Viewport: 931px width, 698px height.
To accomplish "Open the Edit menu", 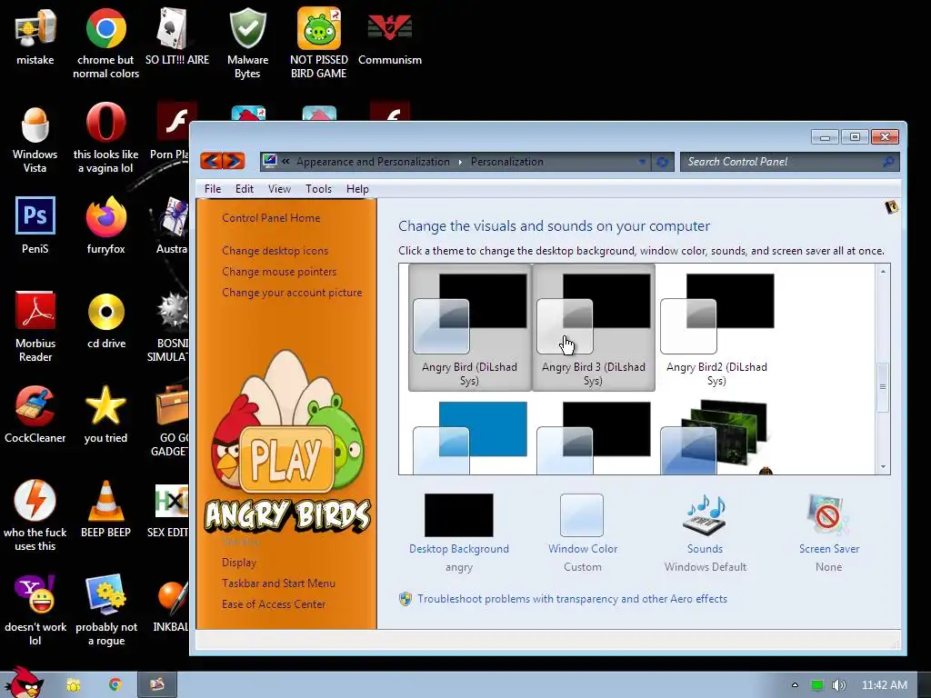I will tap(244, 189).
